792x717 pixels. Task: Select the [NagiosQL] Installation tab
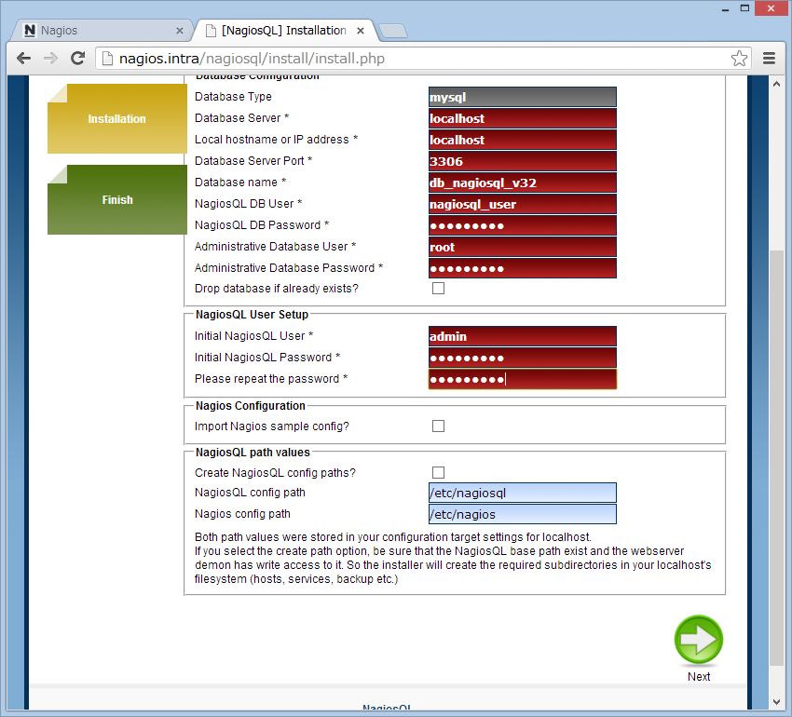coord(284,31)
